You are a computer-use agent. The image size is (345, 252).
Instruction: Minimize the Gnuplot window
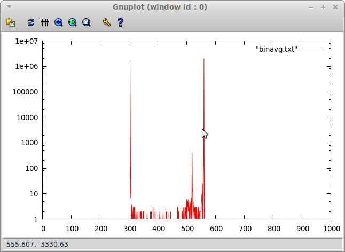click(311, 7)
